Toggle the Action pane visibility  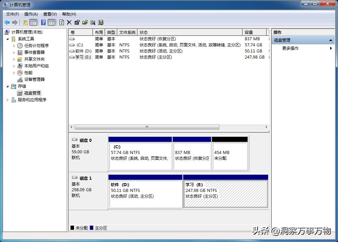pyautogui.click(x=51, y=22)
